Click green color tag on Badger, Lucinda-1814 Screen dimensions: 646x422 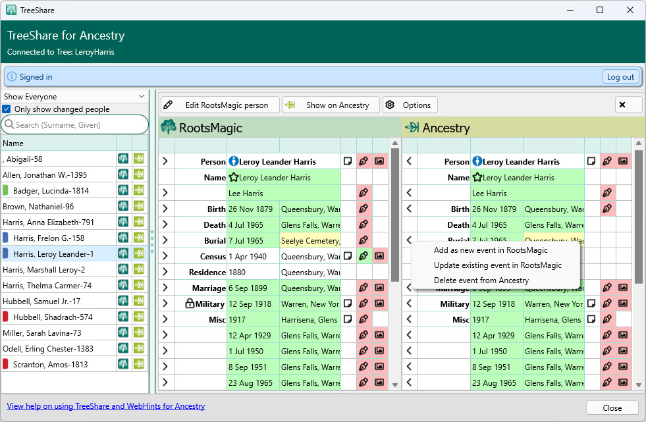pyautogui.click(x=5, y=190)
